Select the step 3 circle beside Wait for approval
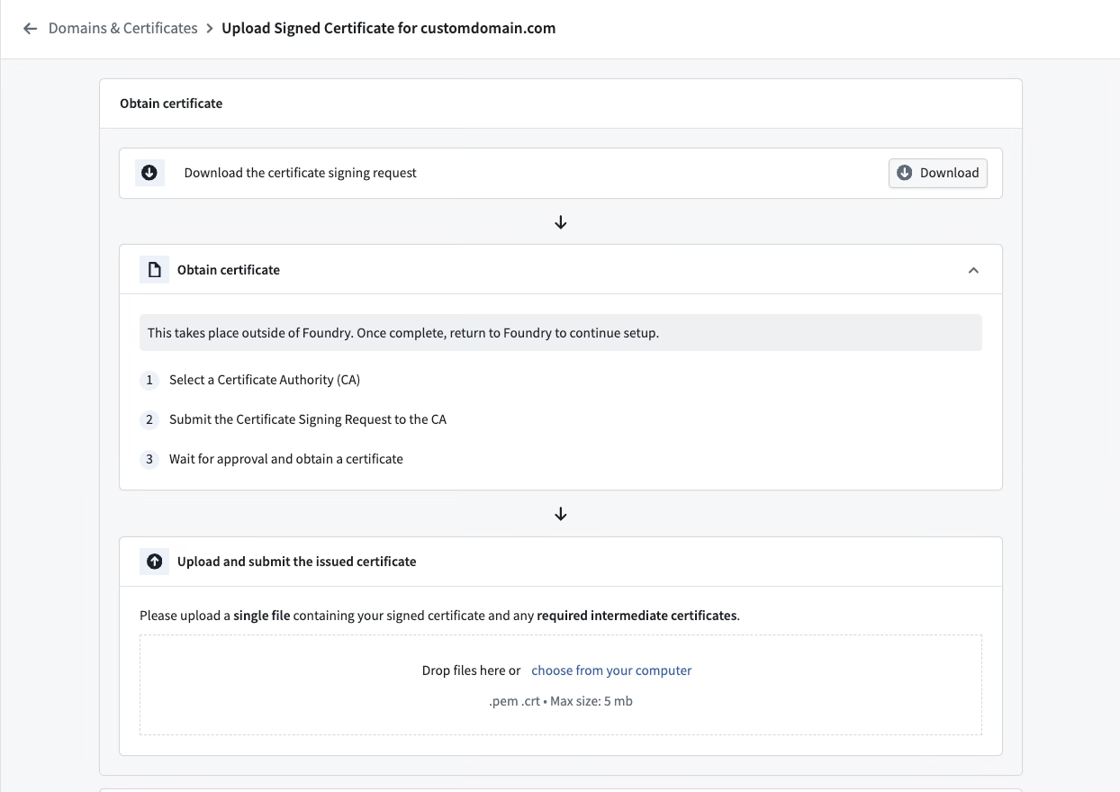 pos(149,459)
